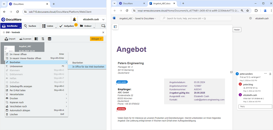This screenshot has height=130, width=273.
Task: Click the Reply field in comment thread
Action: point(255,106)
